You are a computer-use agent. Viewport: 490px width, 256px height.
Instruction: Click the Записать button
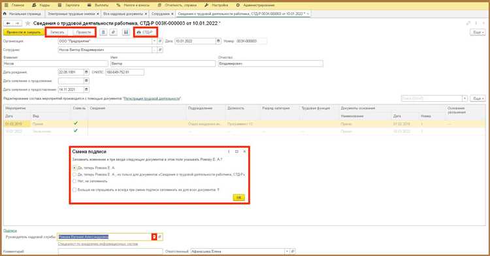point(57,32)
